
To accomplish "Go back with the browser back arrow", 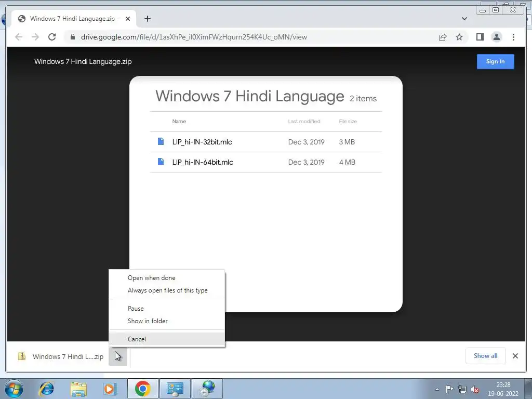I will 19,37.
